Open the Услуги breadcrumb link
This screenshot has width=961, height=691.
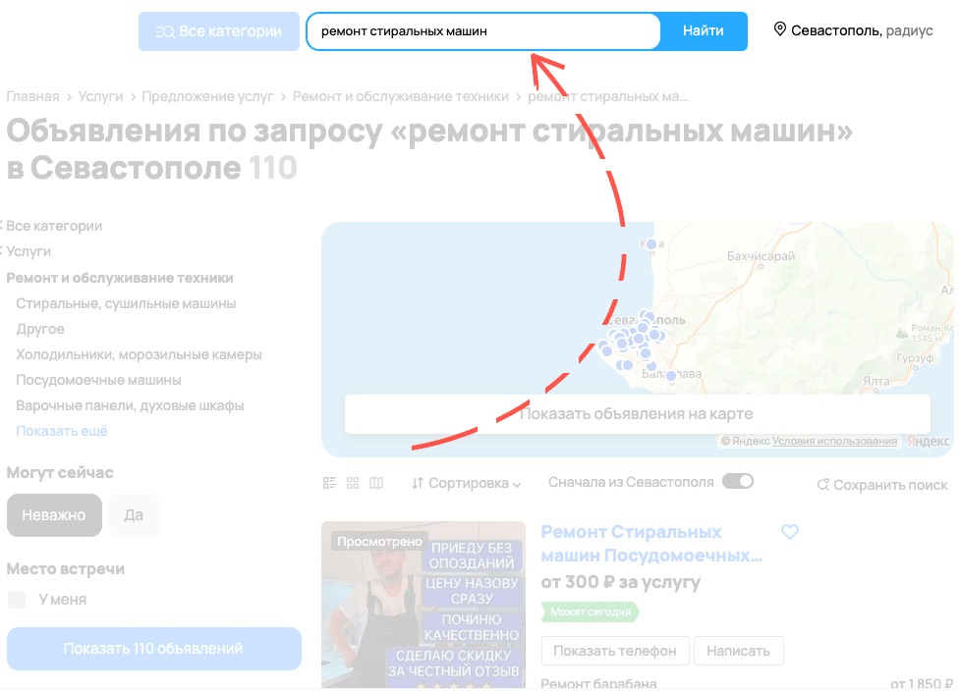tap(100, 97)
